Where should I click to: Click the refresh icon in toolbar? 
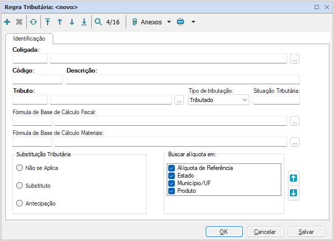click(x=33, y=22)
